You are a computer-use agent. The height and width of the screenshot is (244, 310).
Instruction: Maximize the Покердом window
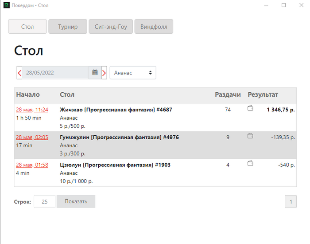coord(284,5)
